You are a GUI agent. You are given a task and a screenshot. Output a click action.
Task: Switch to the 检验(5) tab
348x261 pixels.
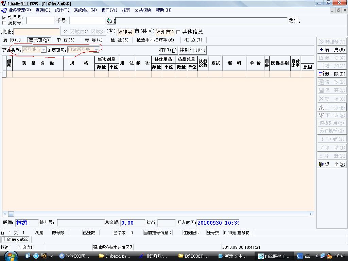(119, 40)
